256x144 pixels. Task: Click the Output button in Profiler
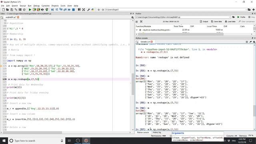coord(204,22)
